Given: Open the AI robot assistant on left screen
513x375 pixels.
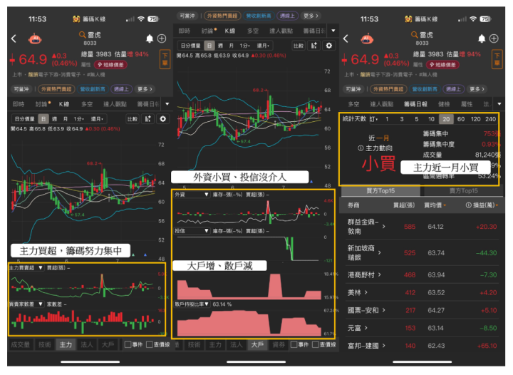Looking at the screenshot, I should [35, 39].
